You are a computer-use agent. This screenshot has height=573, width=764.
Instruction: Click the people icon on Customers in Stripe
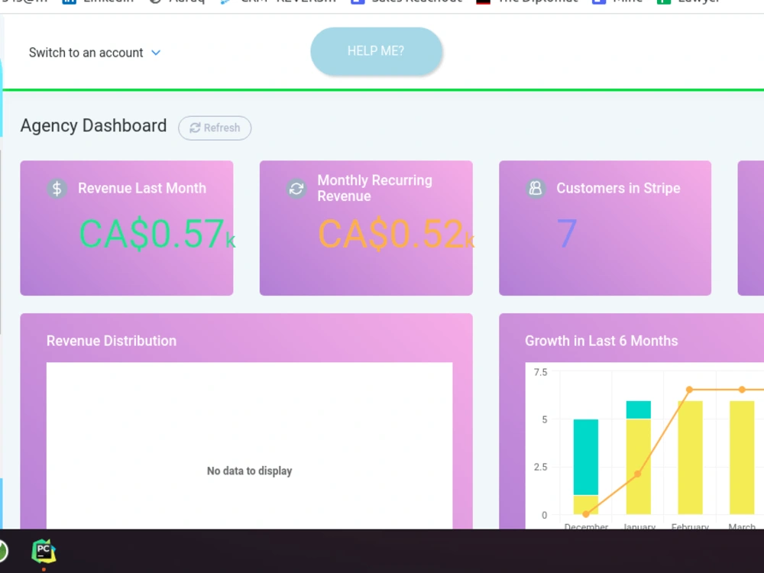click(536, 189)
